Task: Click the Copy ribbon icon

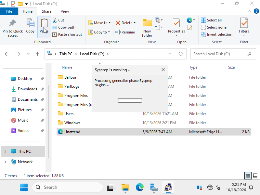Action: click(x=30, y=26)
